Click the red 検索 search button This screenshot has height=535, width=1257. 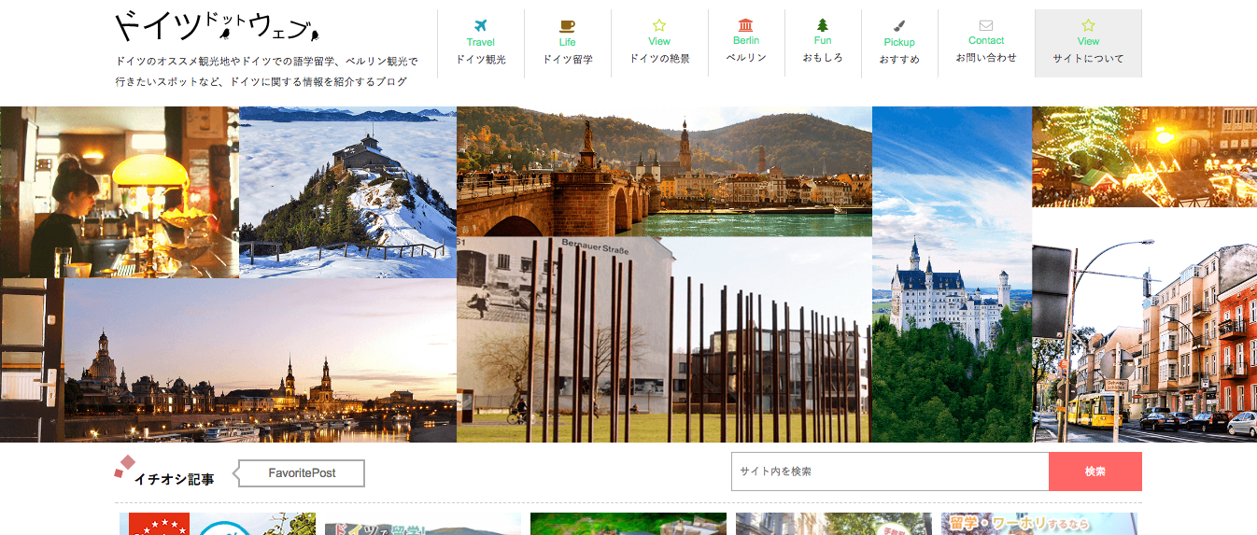coord(1095,472)
